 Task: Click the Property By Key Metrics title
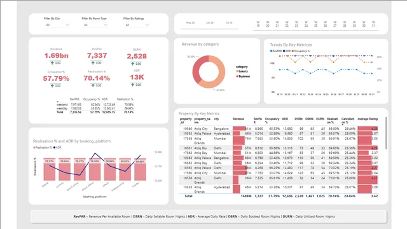coord(199,114)
